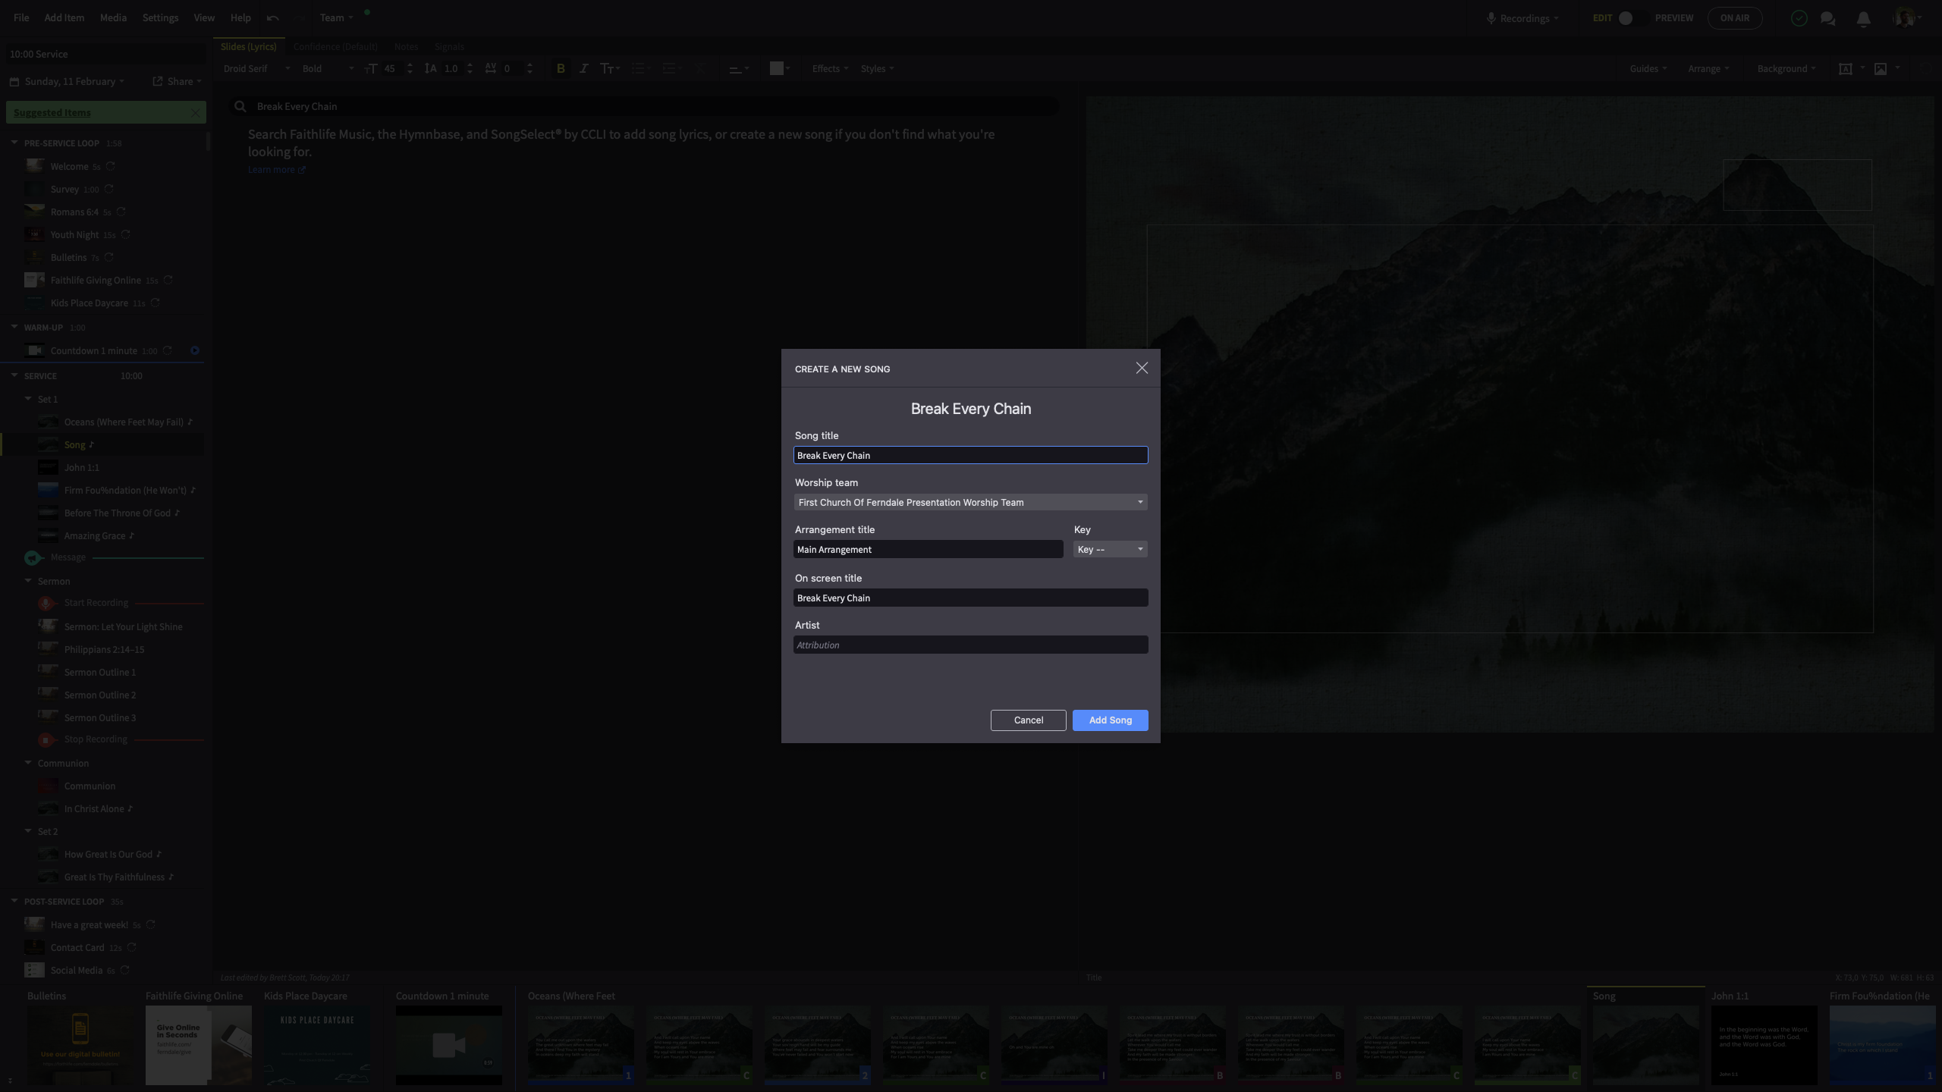Cancel the new song dialog

(x=1028, y=720)
